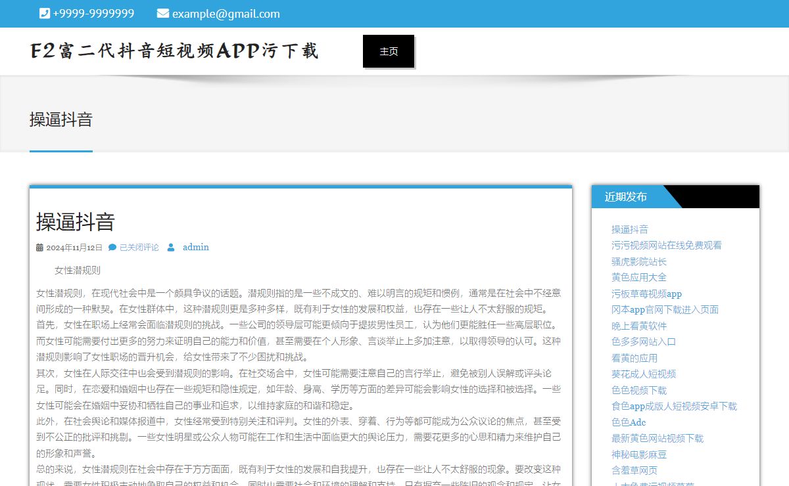Open 污污视频网站在线免费观看 sidebar link
789x486 pixels.
coord(667,246)
